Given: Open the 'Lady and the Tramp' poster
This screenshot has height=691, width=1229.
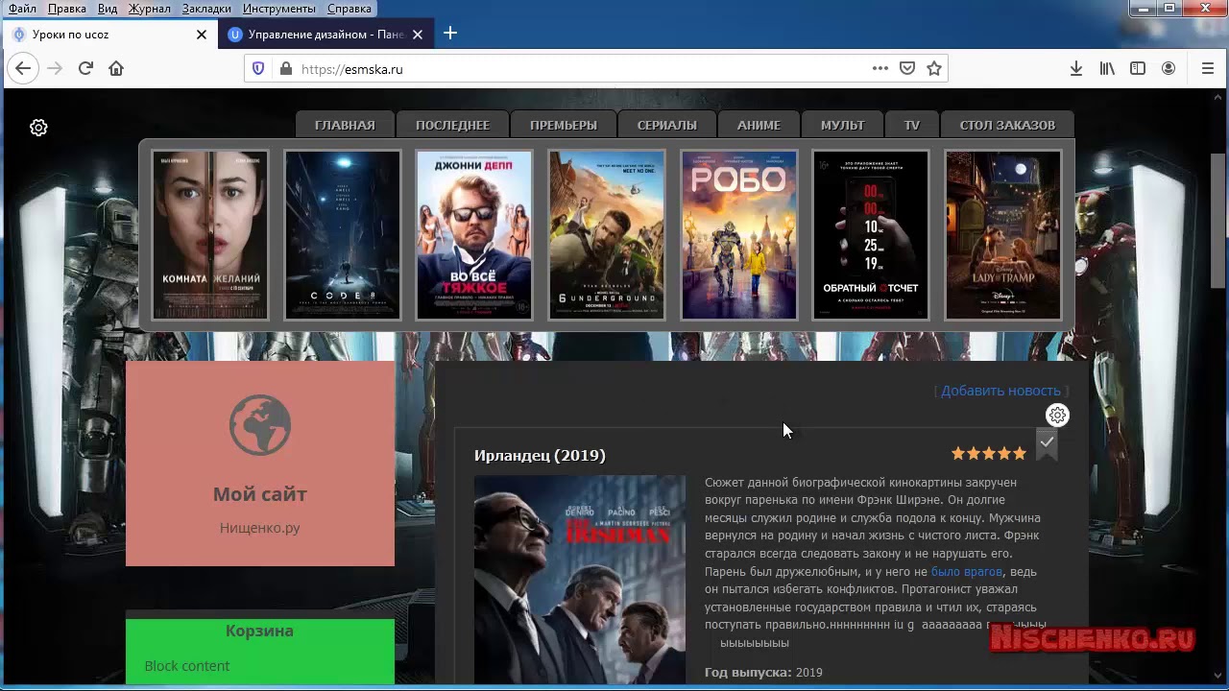Looking at the screenshot, I should 1003,235.
